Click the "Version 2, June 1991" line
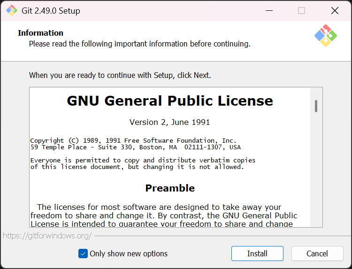Screen dimensions: 352x269 [170, 122]
